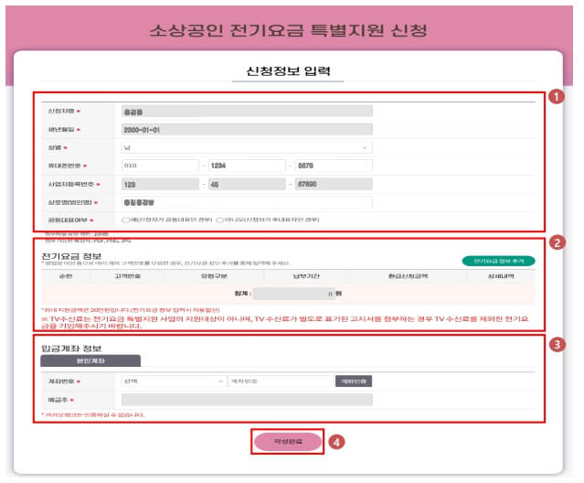Open the bank 선택 dropdown
The width and height of the screenshot is (584, 483).
point(174,381)
